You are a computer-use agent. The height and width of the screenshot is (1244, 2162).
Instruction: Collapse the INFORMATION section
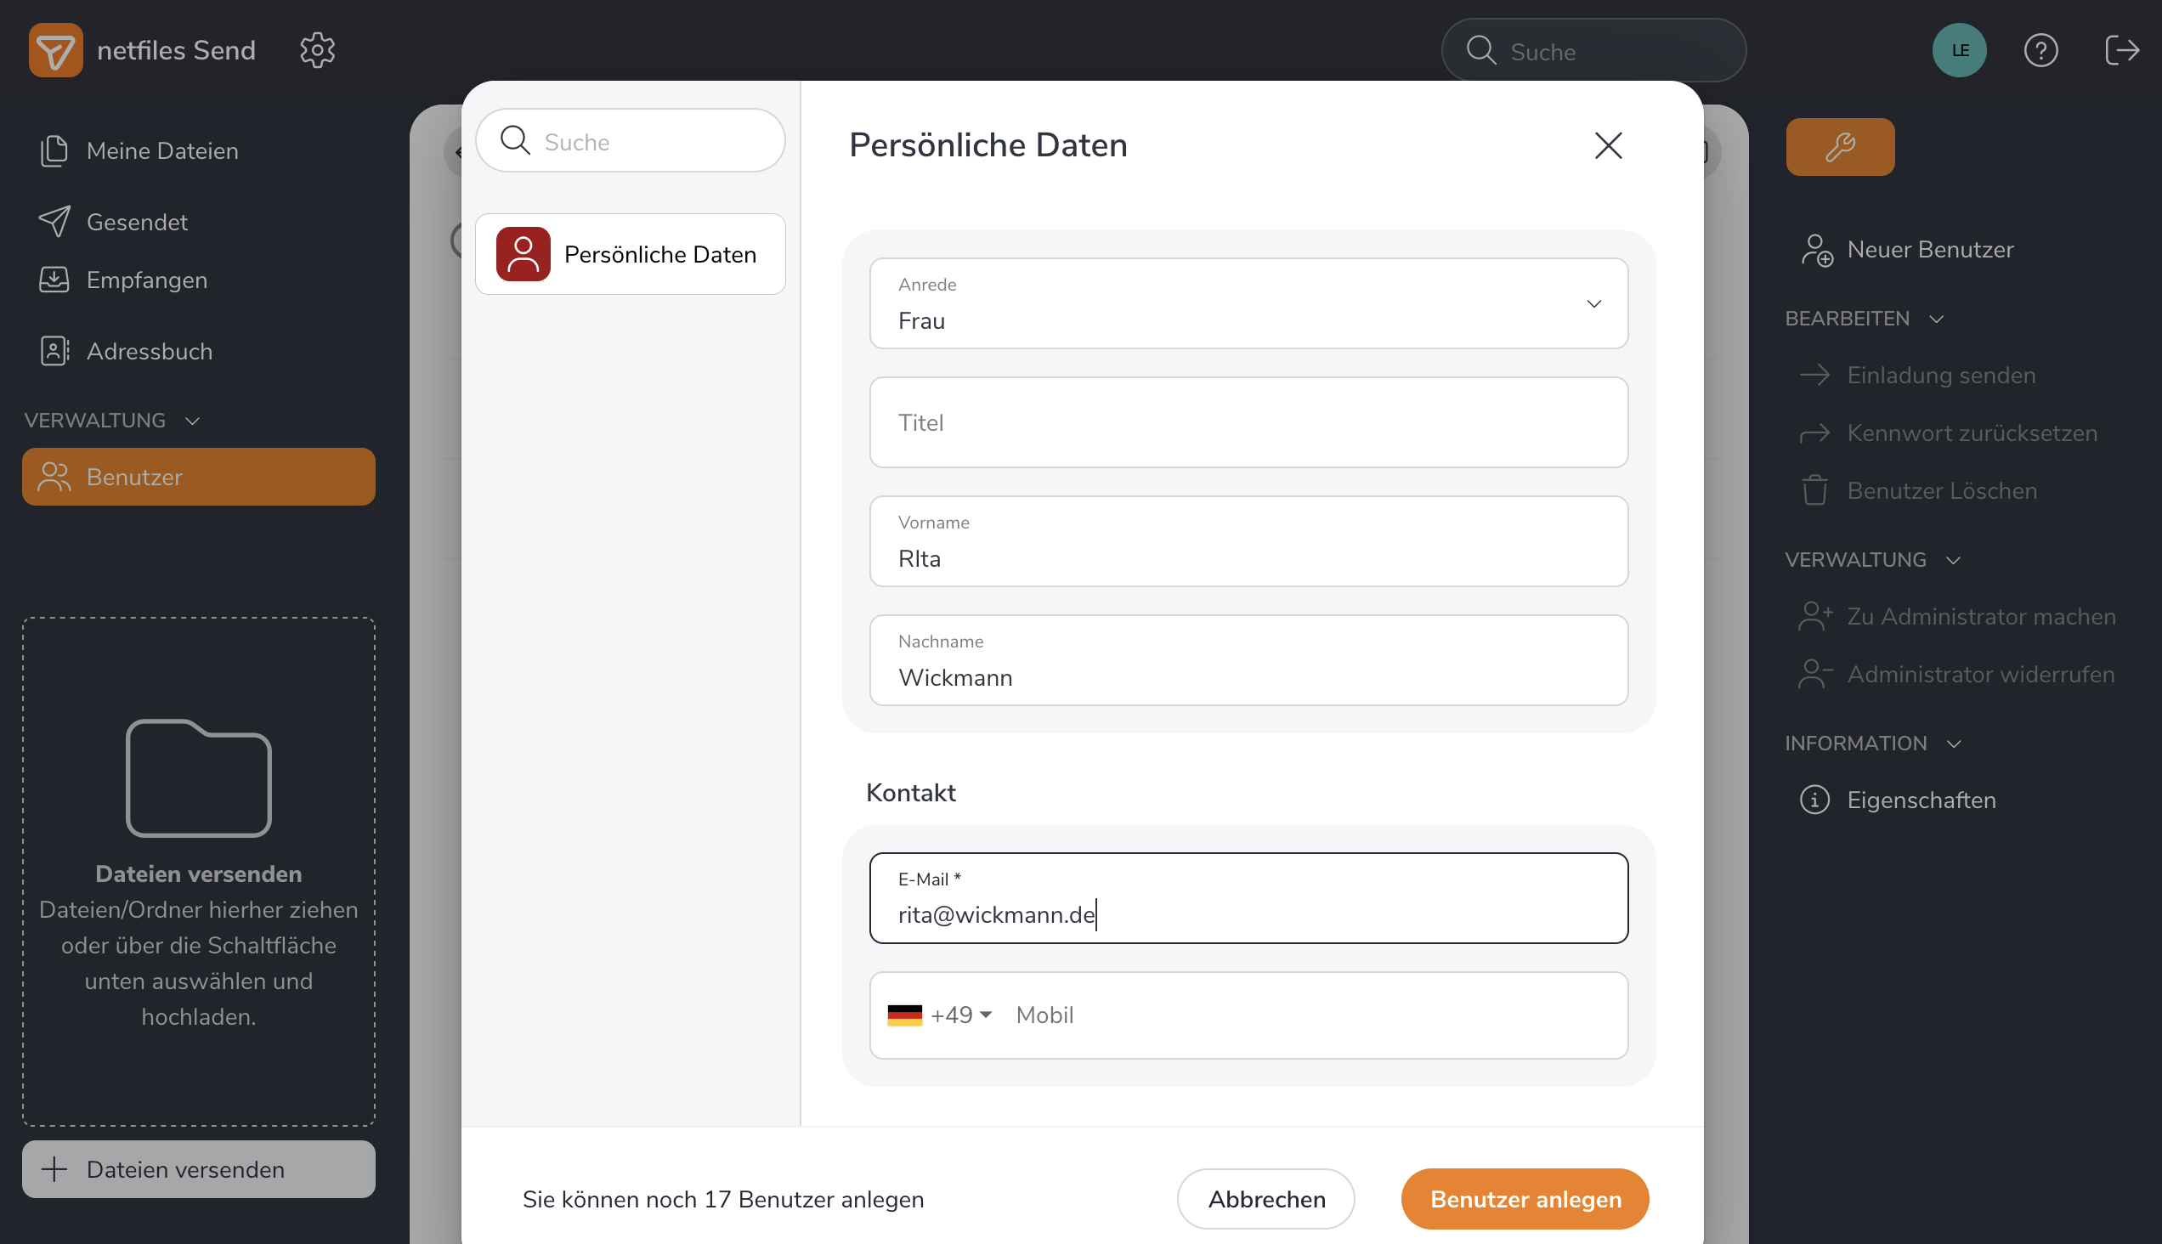point(1953,744)
